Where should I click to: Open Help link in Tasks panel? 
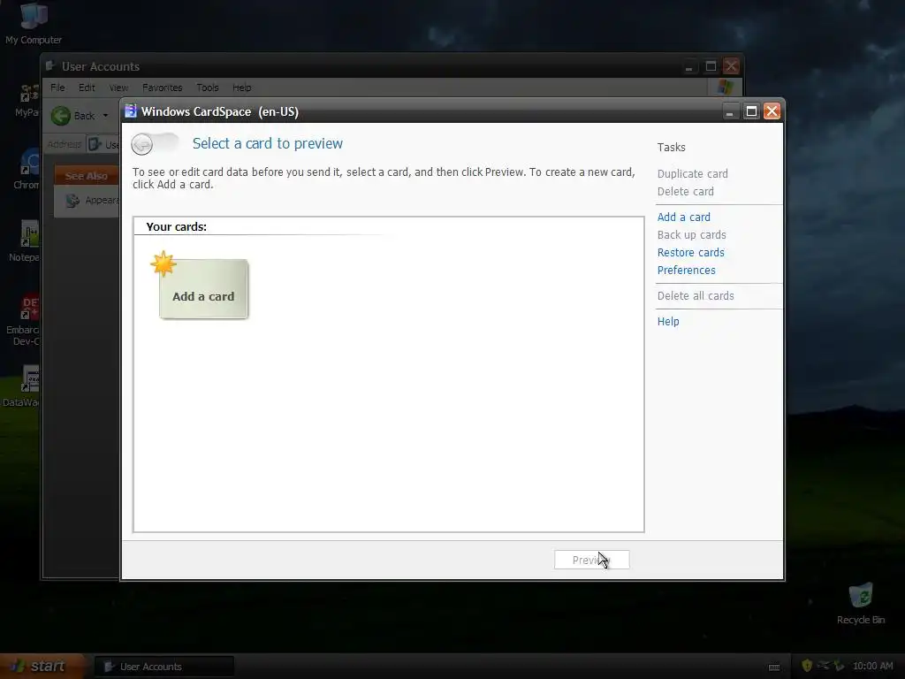click(x=668, y=322)
